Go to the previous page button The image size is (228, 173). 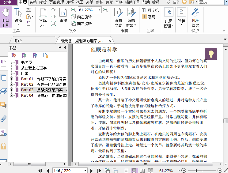click(x=48, y=171)
